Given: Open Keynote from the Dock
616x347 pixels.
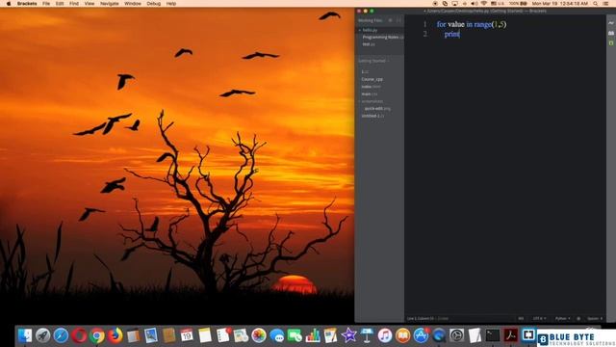Looking at the screenshot, I should pyautogui.click(x=367, y=335).
